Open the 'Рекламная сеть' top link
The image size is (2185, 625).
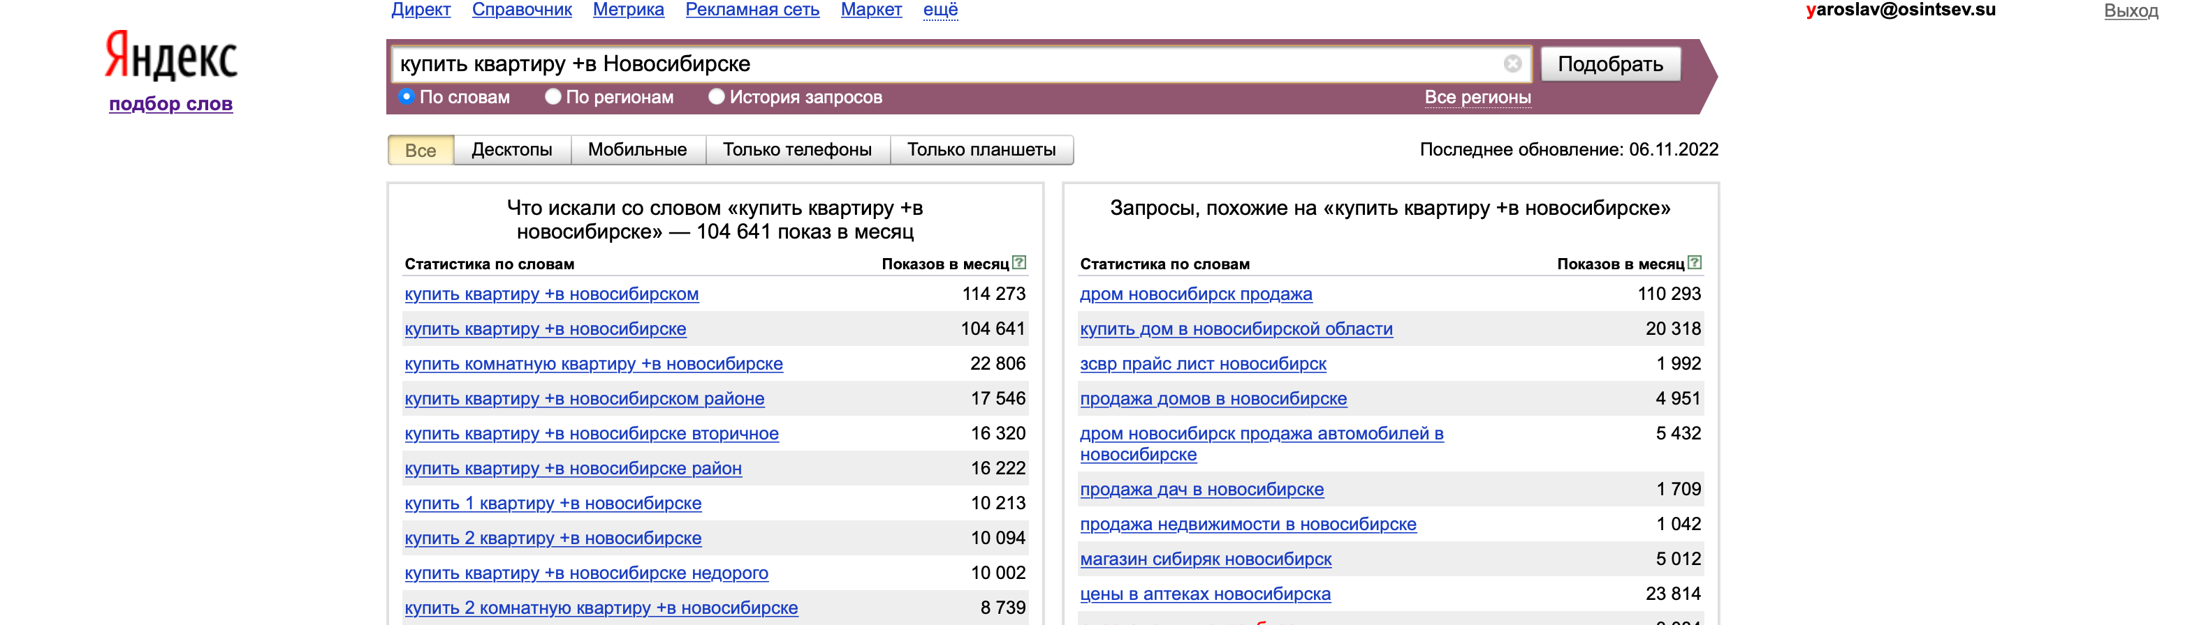(752, 9)
